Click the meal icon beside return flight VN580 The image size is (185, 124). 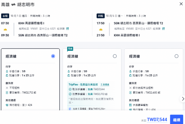pos(163,29)
